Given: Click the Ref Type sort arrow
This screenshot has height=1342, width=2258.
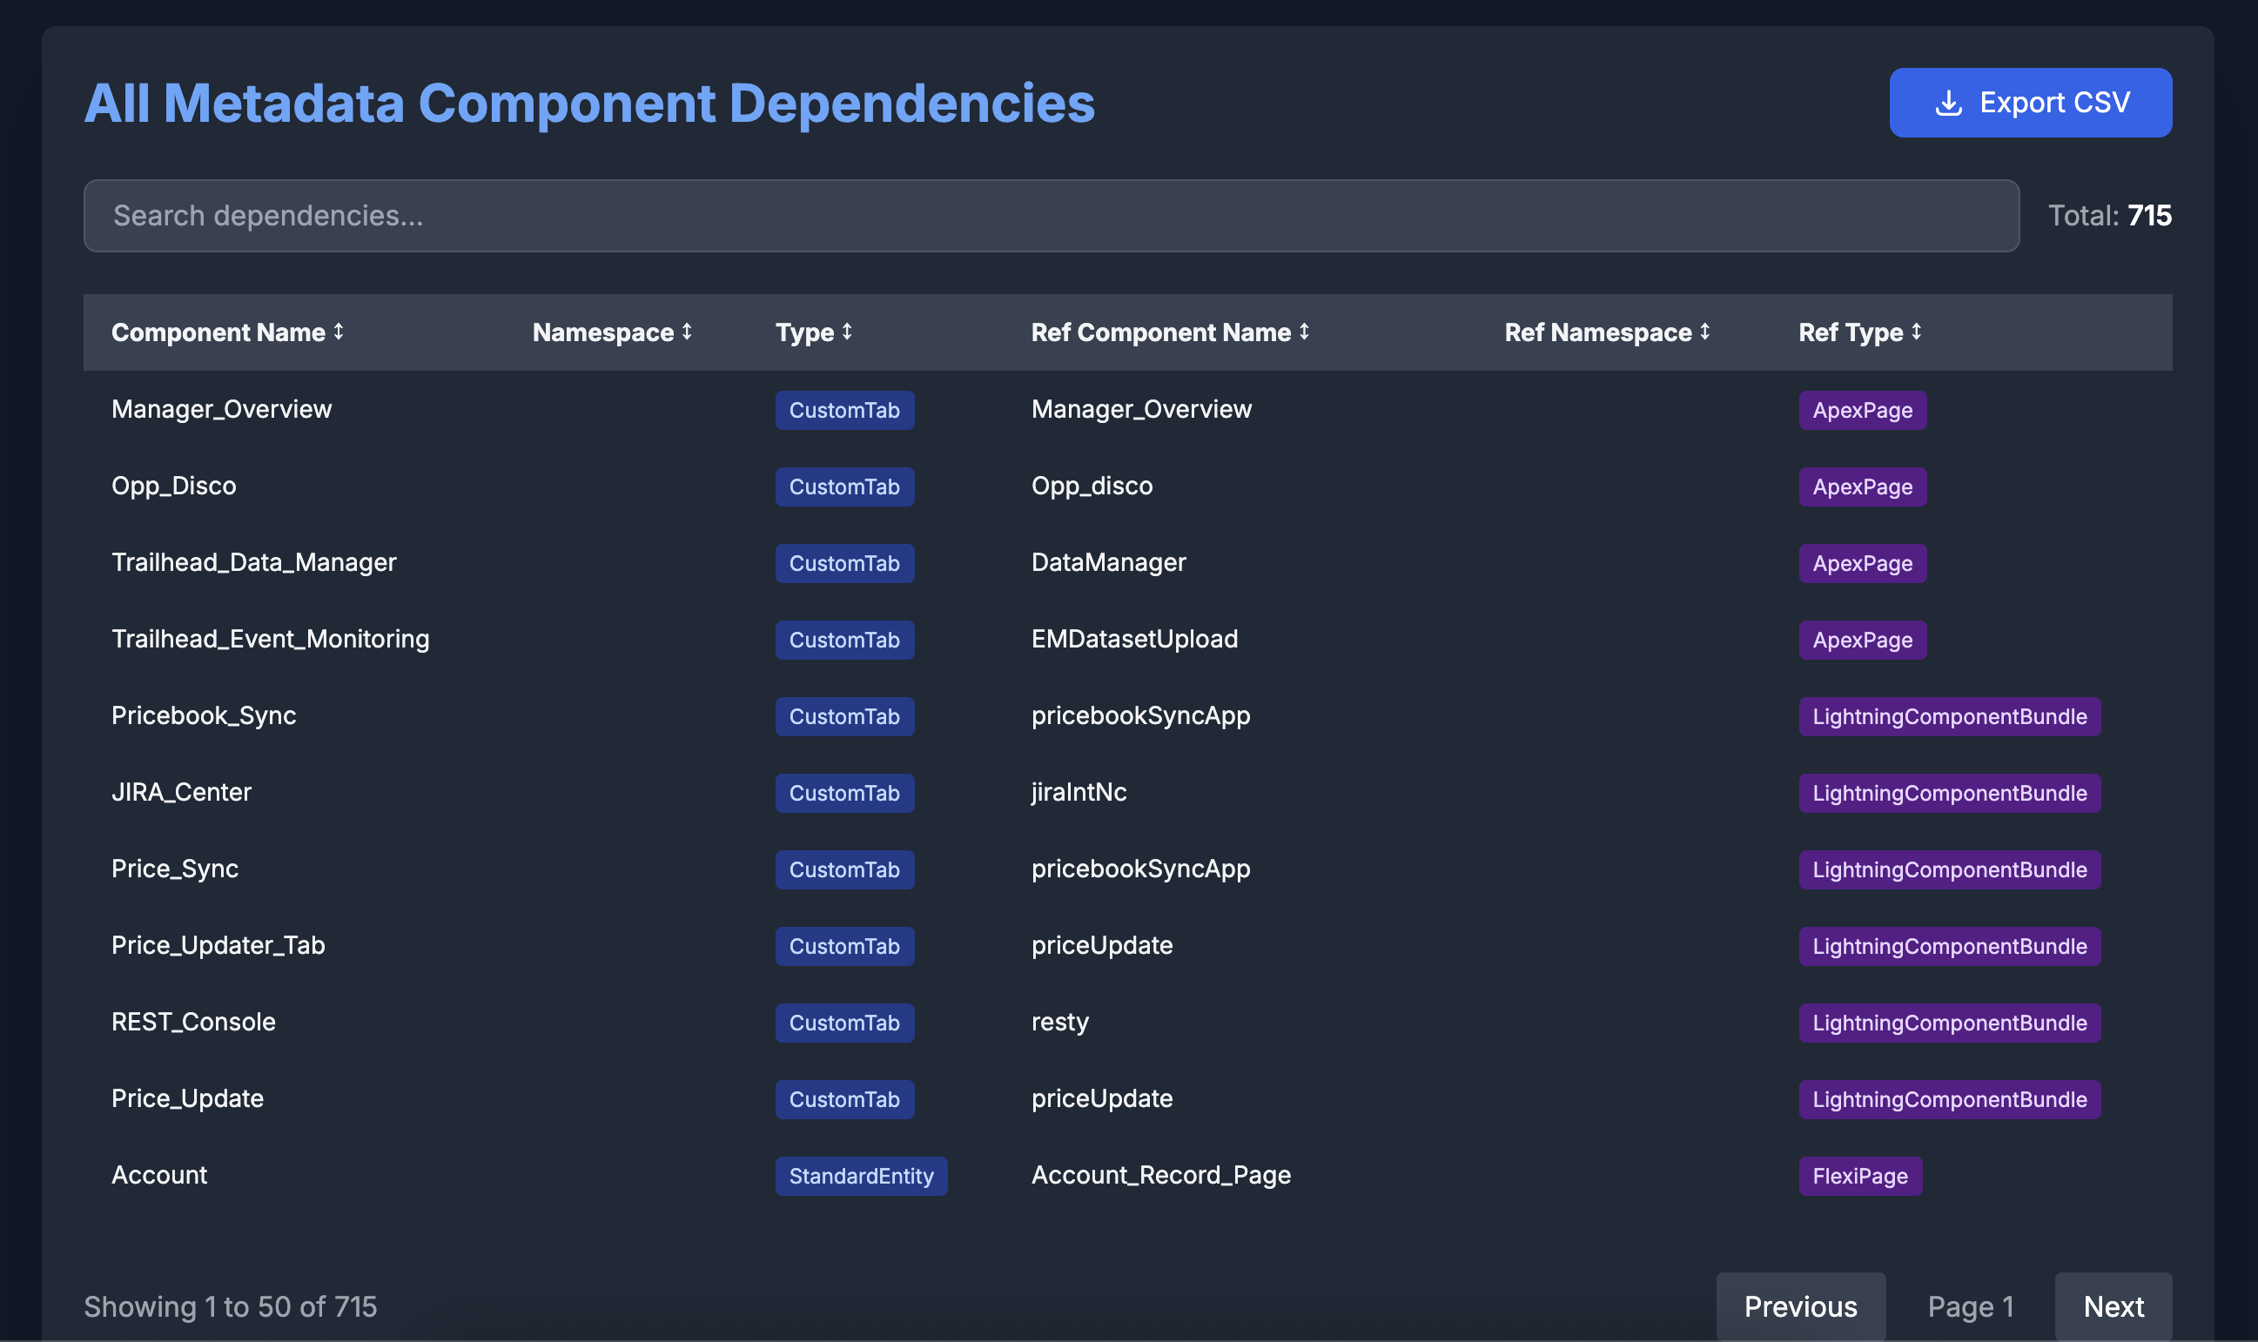Looking at the screenshot, I should (x=1916, y=332).
